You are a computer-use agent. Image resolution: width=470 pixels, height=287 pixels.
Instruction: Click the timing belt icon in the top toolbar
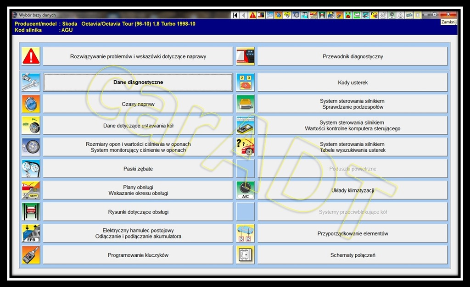click(304, 15)
